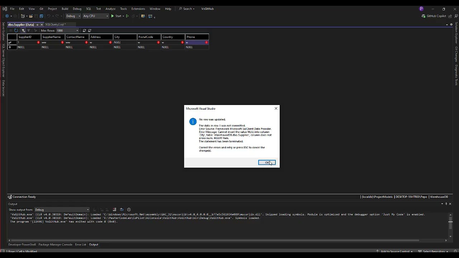Toggle the filter icon in data toolbar
Viewport: 459px width, 258px height.
tap(23, 30)
